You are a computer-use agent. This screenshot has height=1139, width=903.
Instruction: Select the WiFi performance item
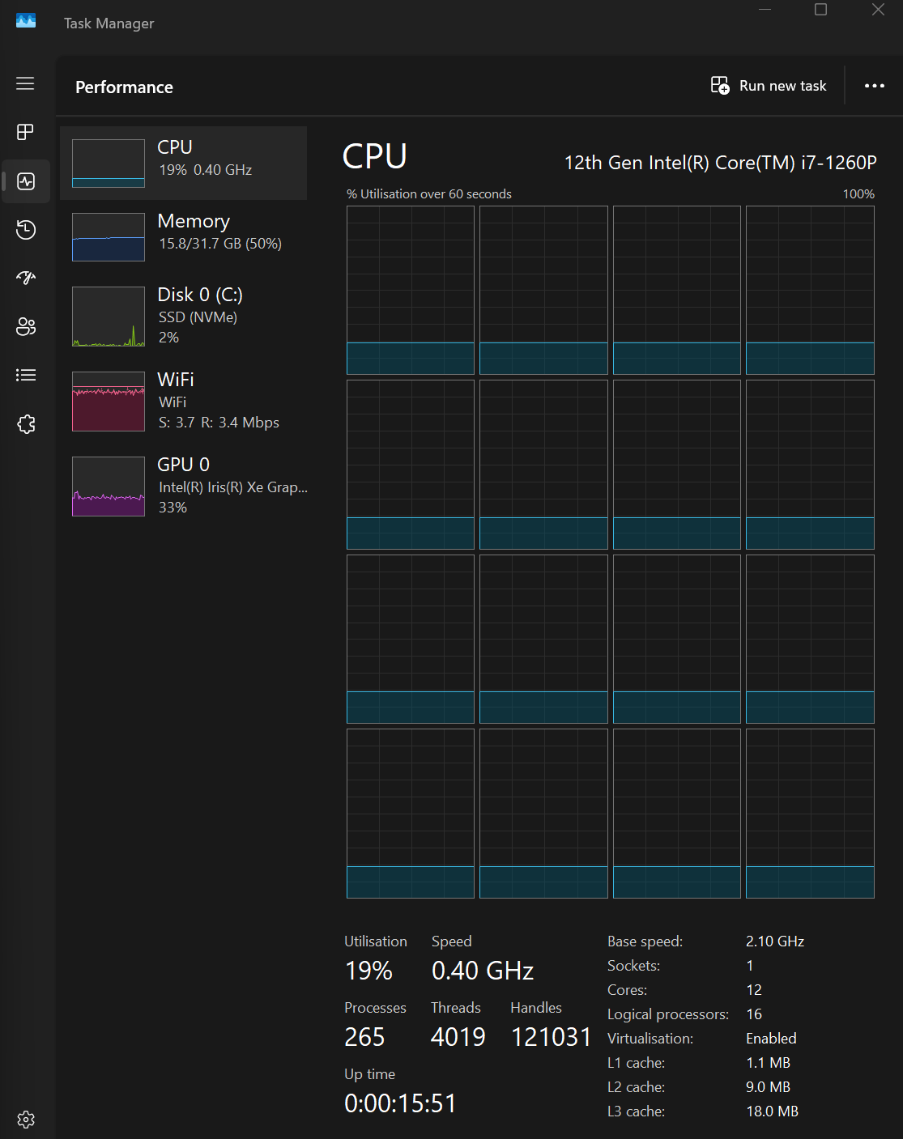pyautogui.click(x=184, y=401)
